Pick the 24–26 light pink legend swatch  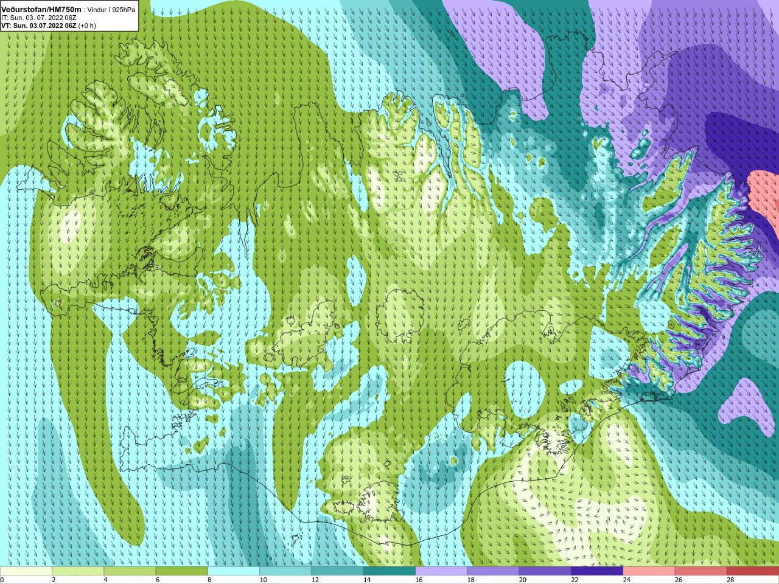click(649, 571)
